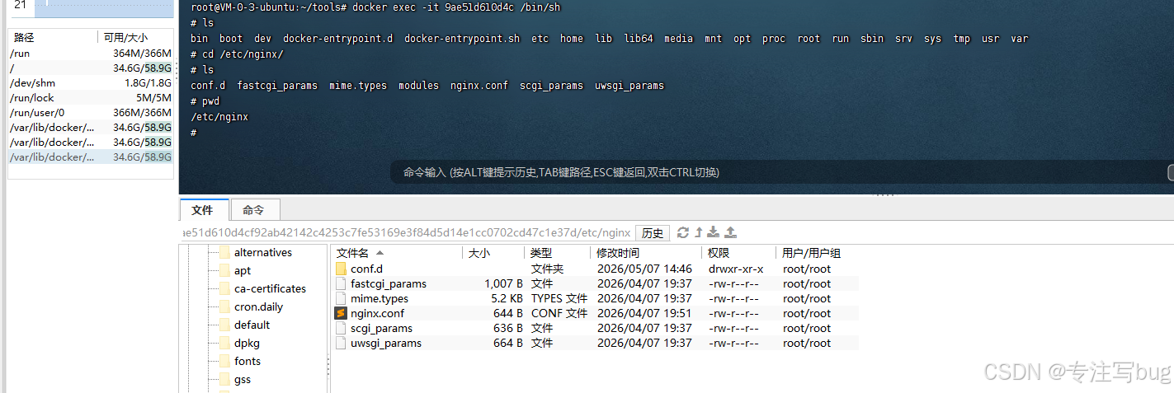This screenshot has width=1174, height=393.
Task: Click the 路径 header in disk panel
Action: point(25,37)
